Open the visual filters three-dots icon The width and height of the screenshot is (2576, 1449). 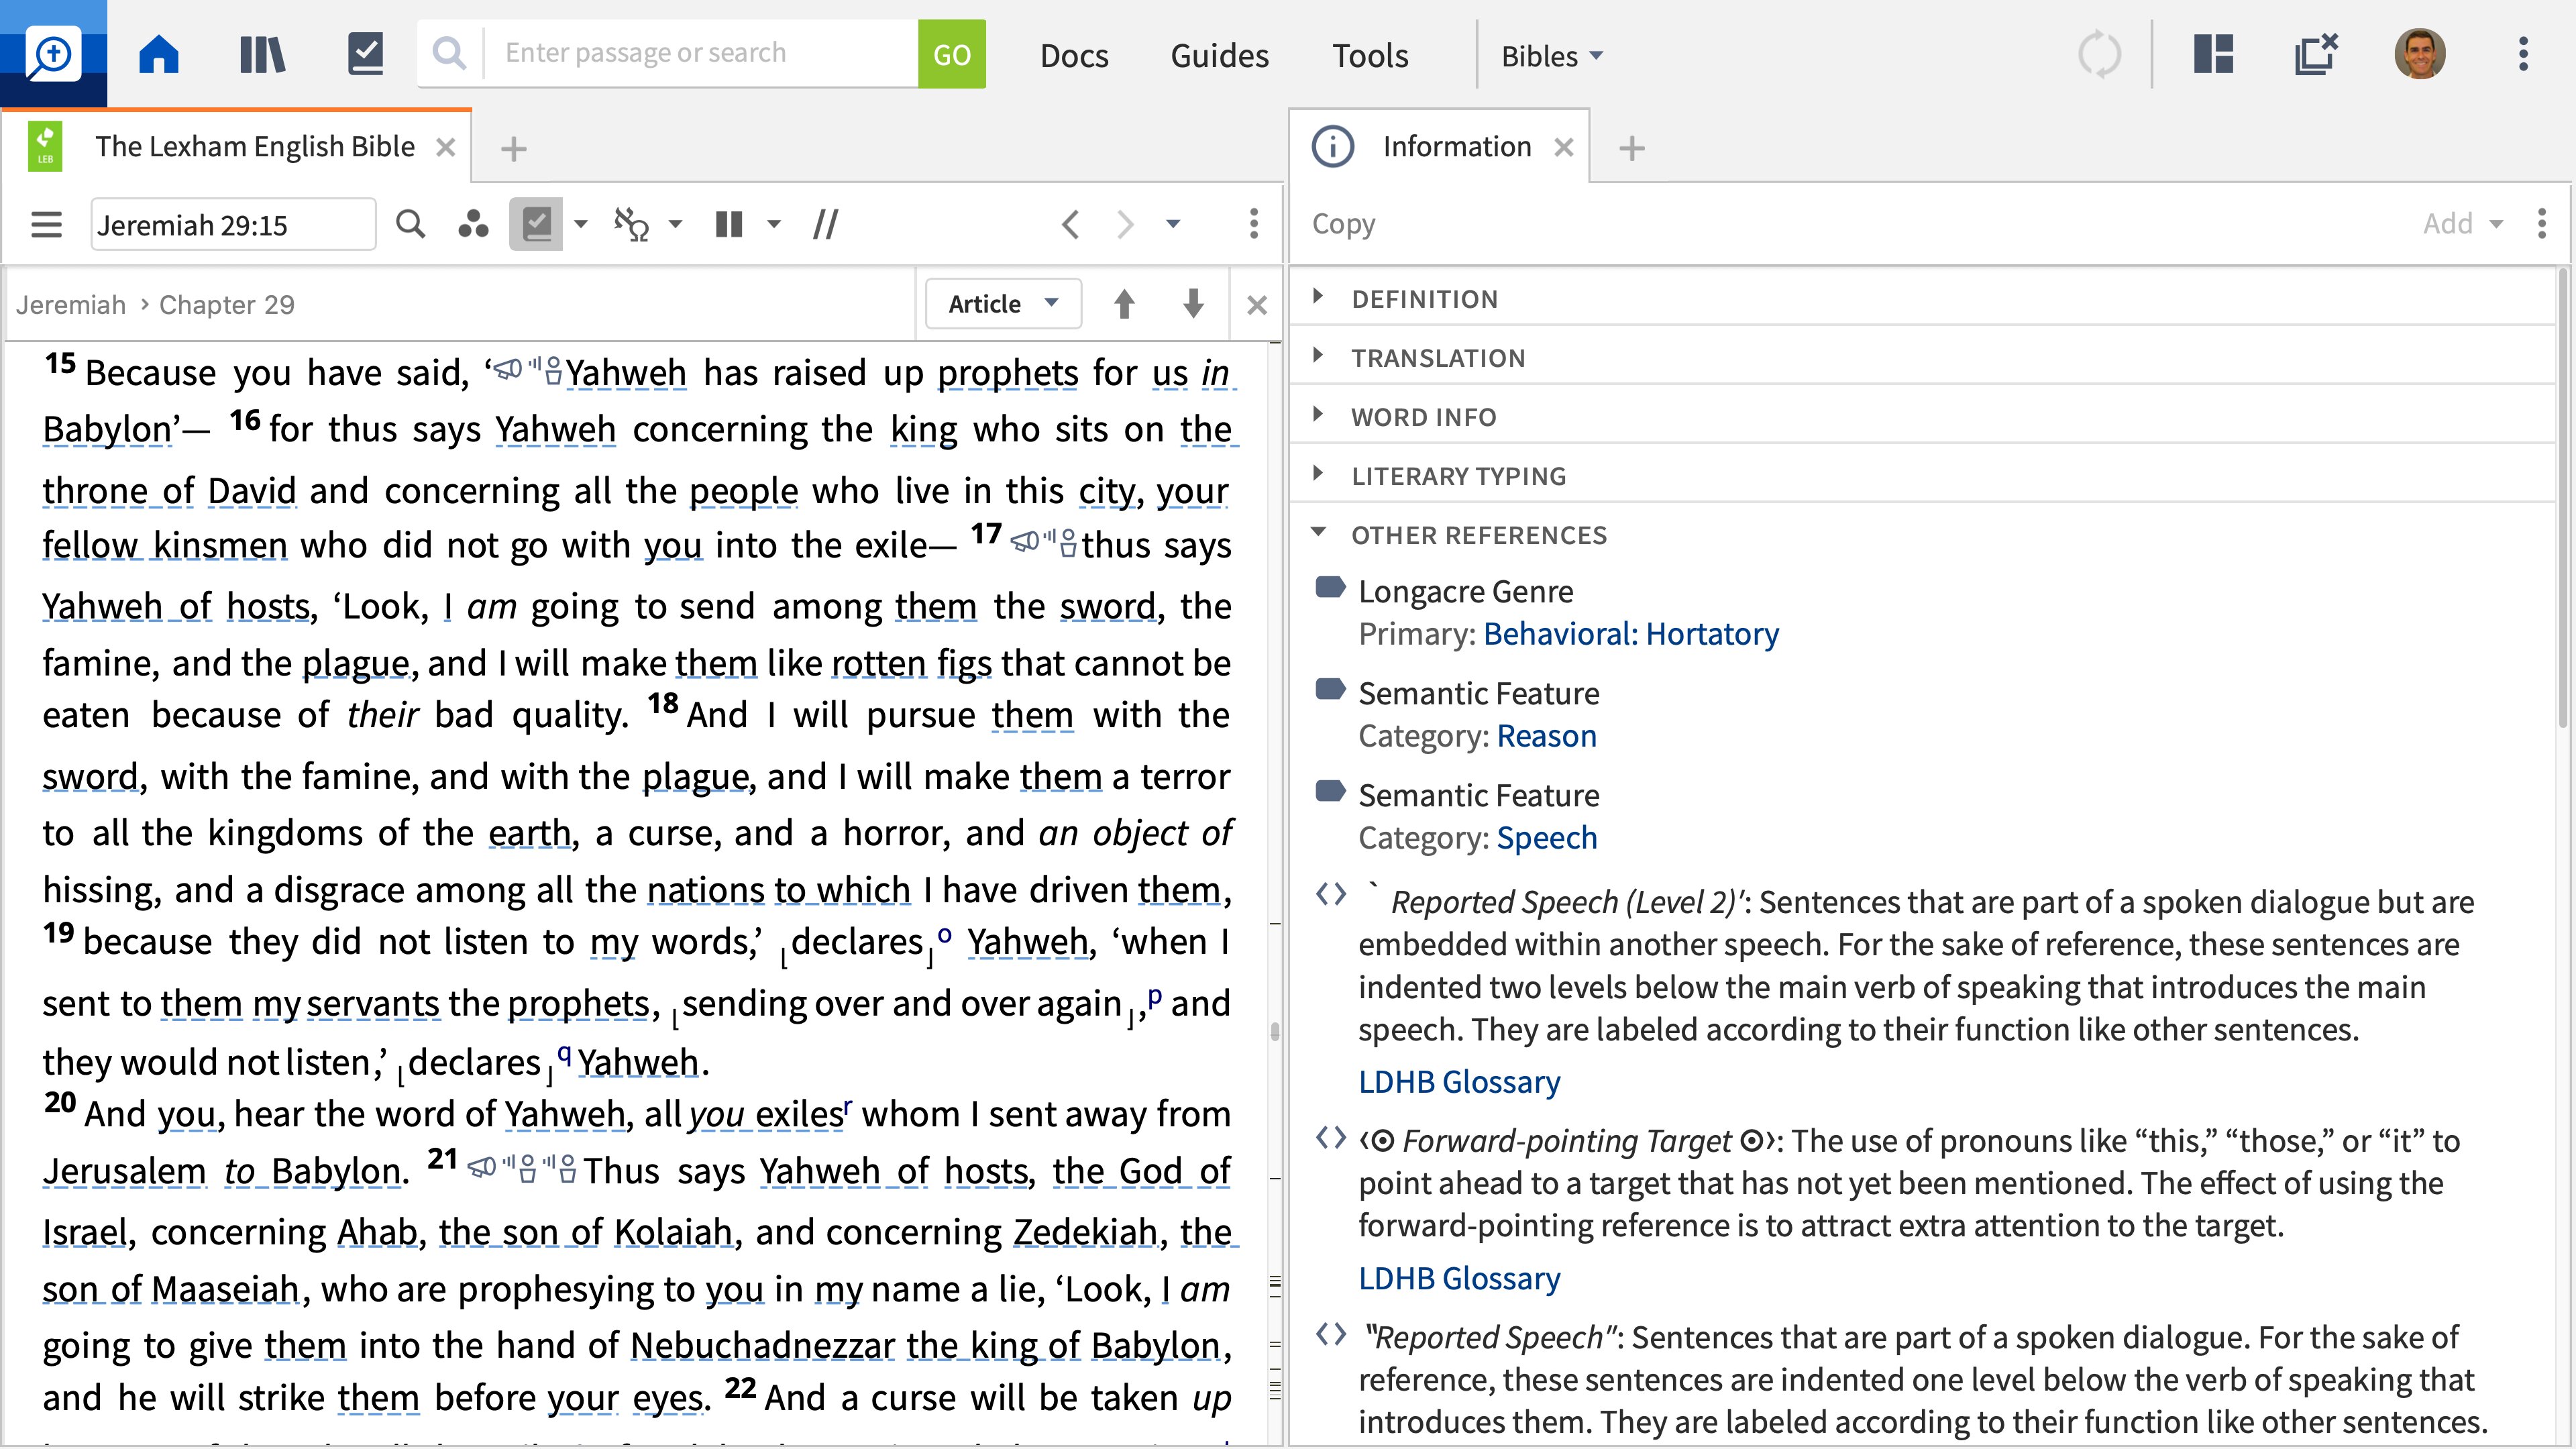click(473, 224)
